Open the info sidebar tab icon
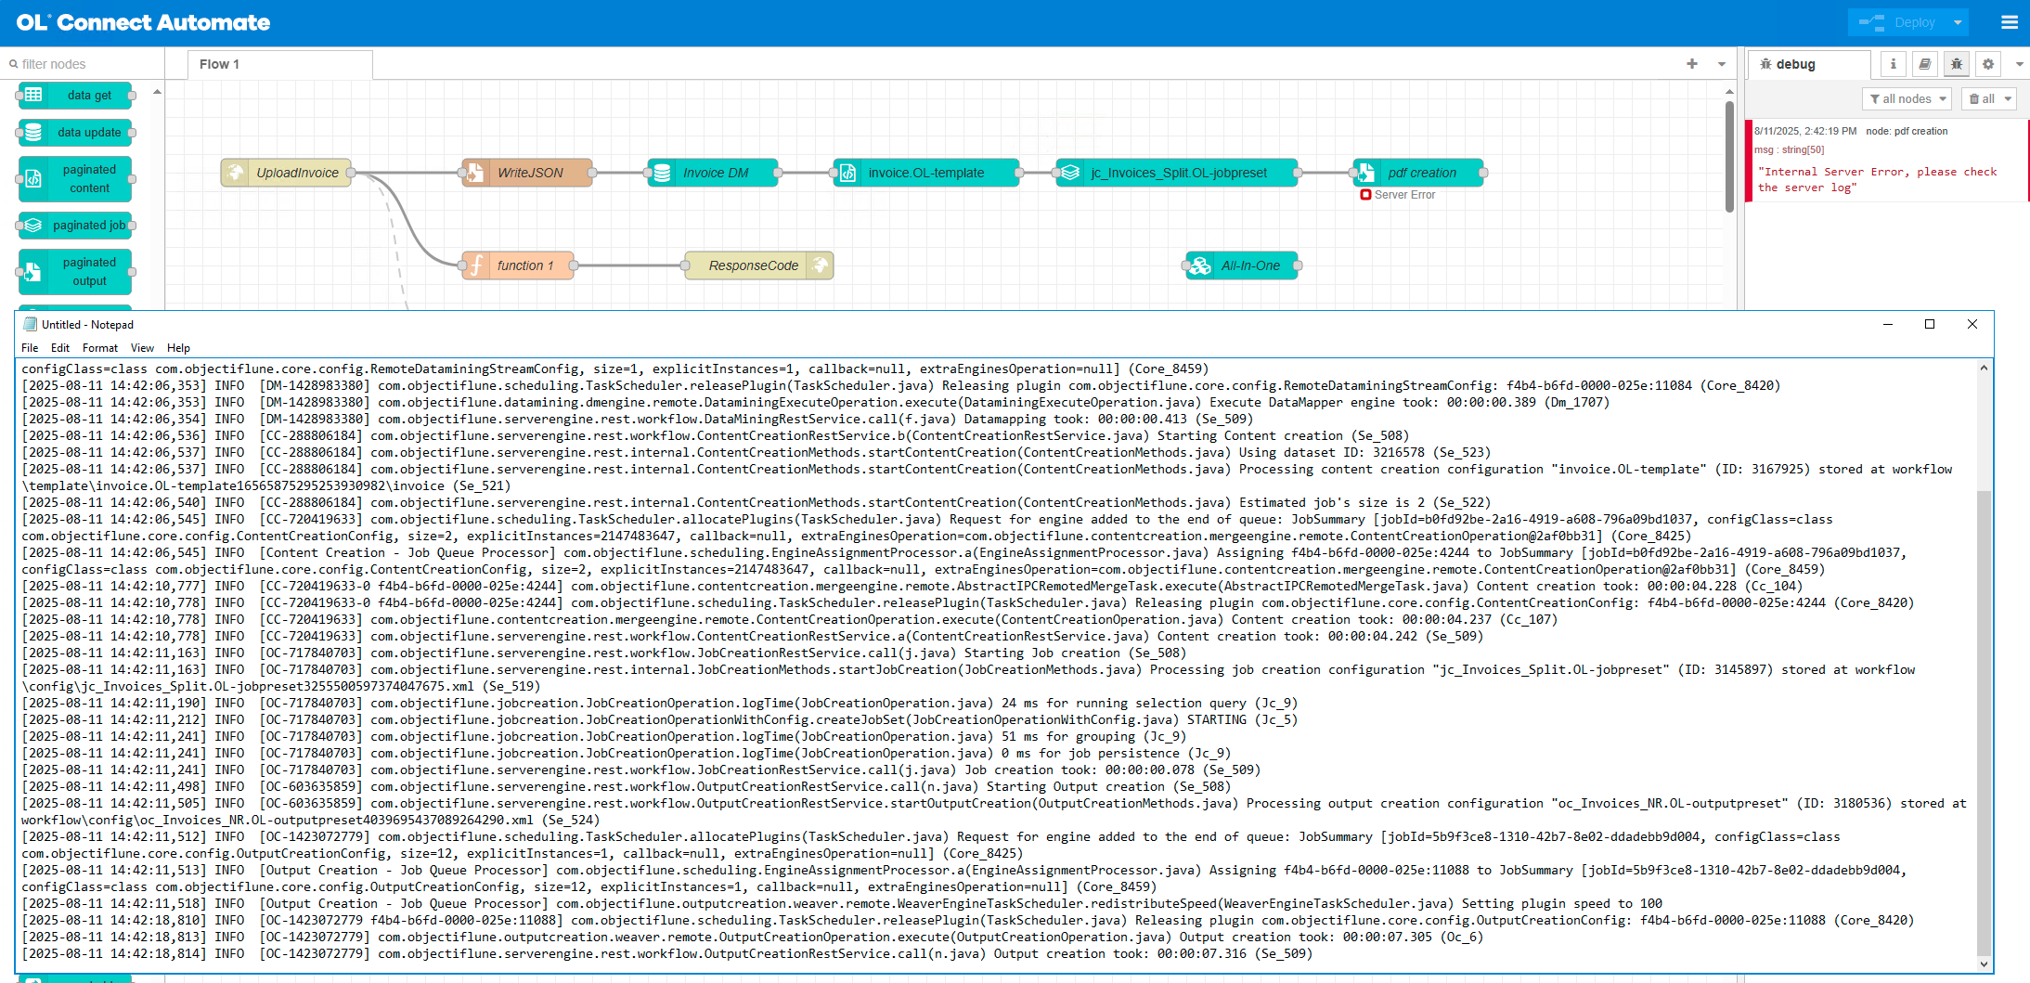 [x=1893, y=64]
